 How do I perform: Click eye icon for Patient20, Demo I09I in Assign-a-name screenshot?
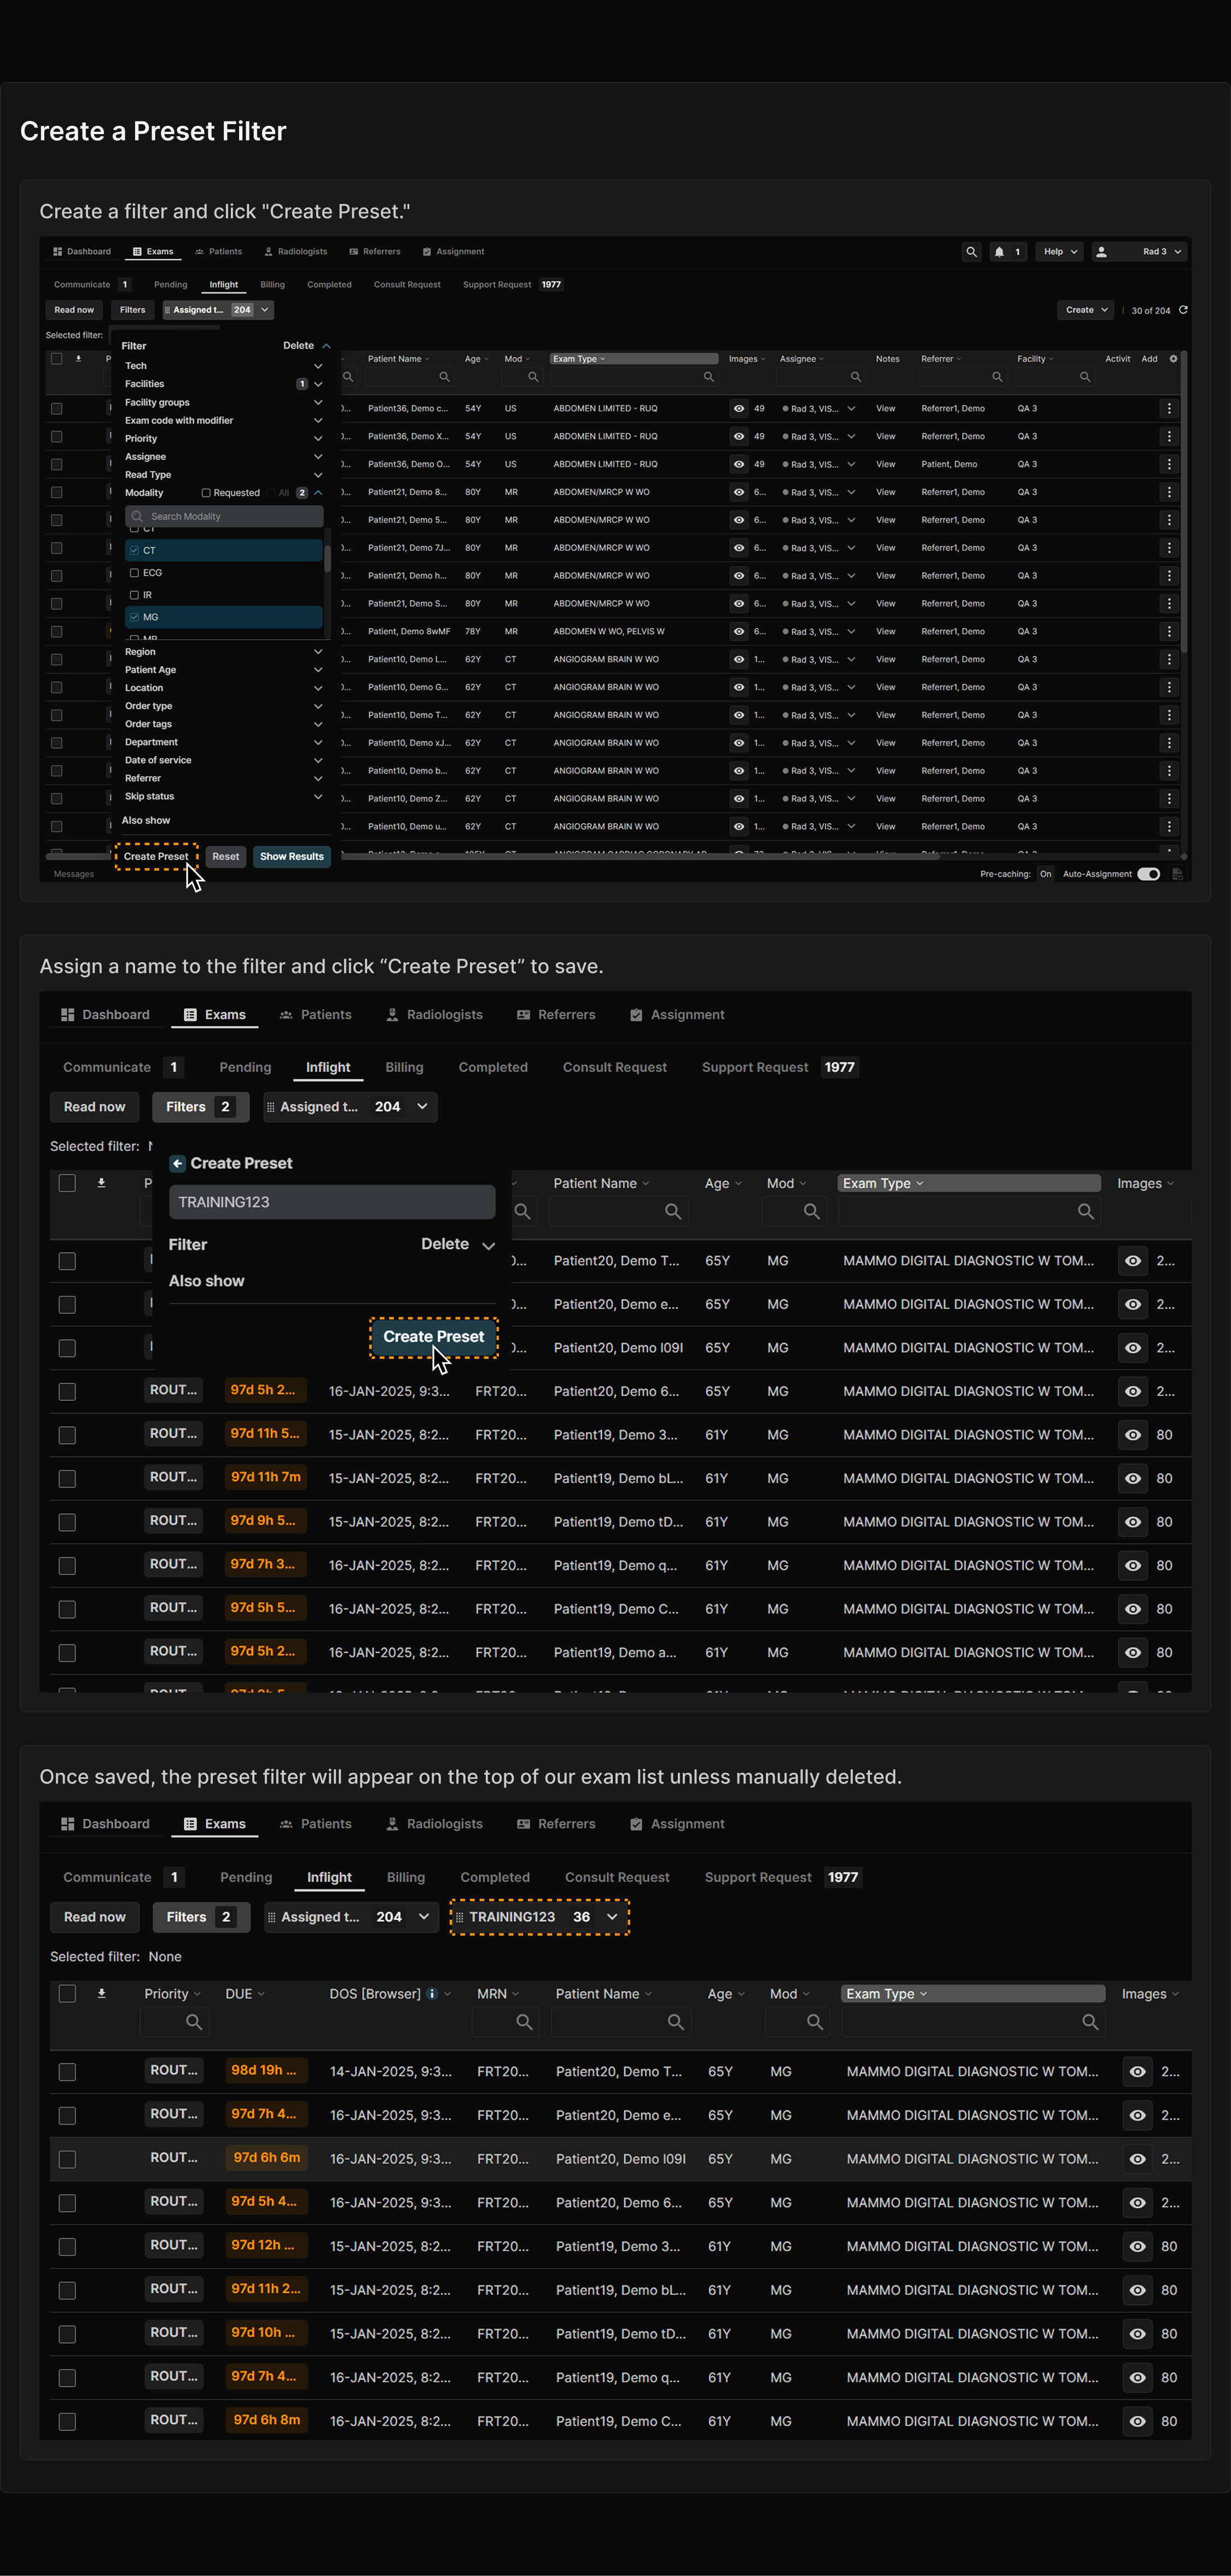point(1132,1348)
